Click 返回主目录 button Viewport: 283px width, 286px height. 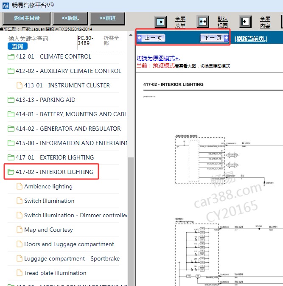click(27, 18)
